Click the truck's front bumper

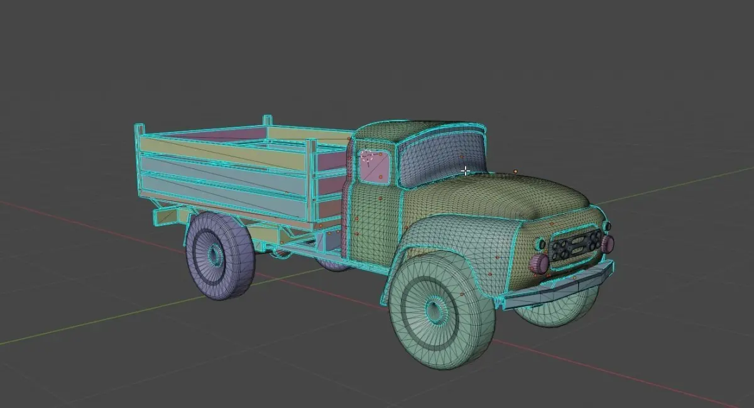(558, 286)
